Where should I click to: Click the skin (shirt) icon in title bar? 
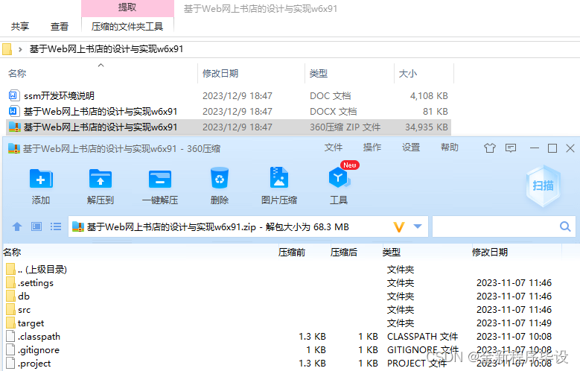pos(490,148)
